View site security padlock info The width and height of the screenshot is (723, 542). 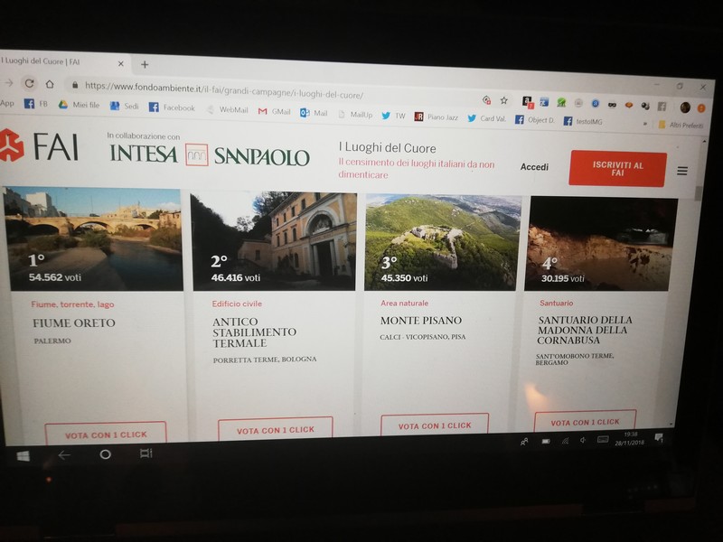pos(75,85)
